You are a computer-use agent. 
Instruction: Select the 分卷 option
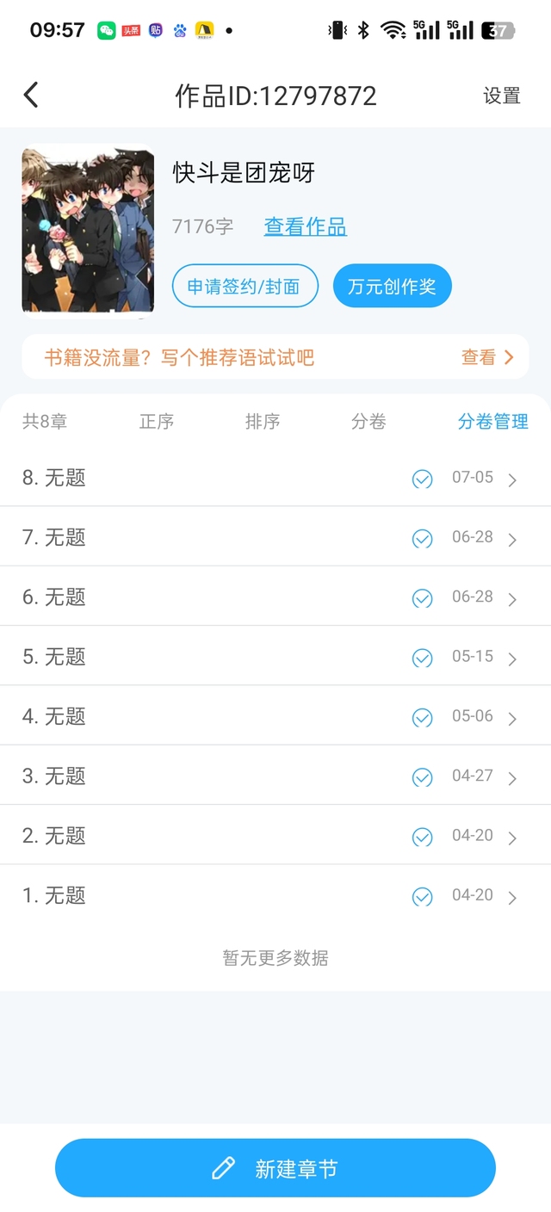pos(368,422)
